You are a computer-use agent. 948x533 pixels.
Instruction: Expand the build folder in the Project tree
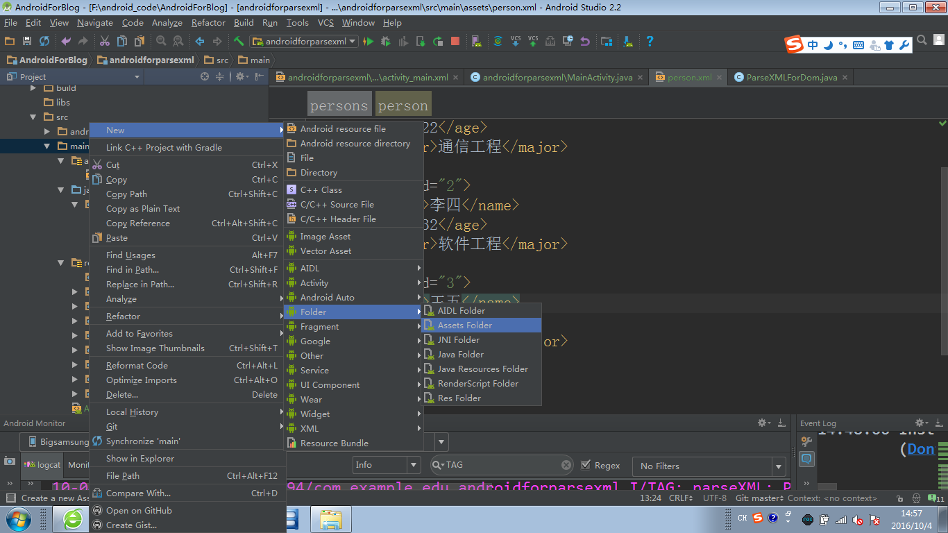point(33,88)
